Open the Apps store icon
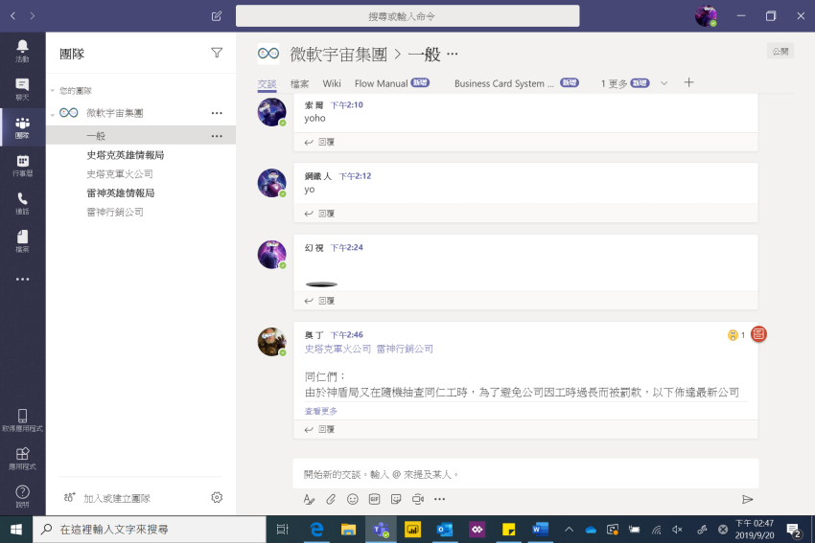 [22, 459]
